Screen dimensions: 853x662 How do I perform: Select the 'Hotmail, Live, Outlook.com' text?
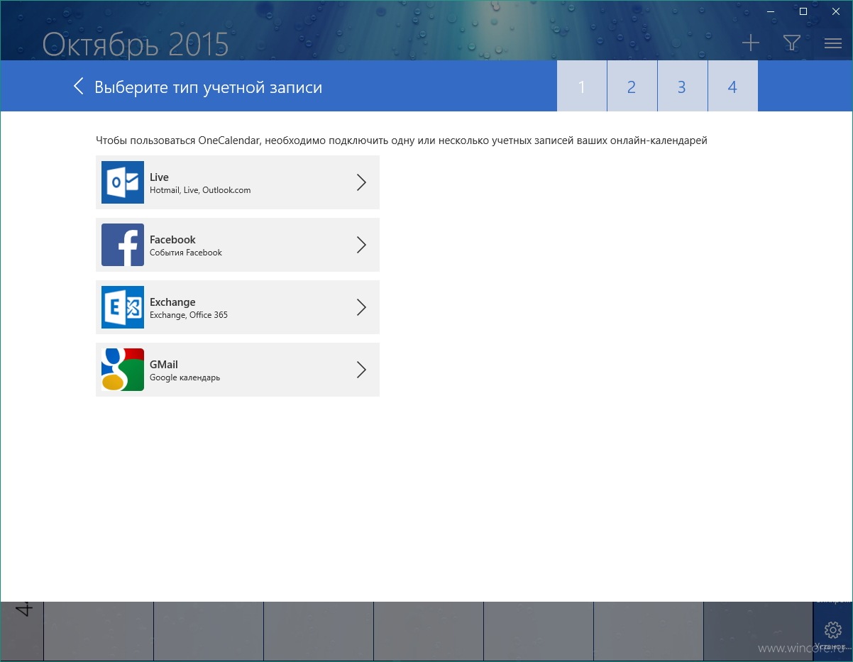[200, 190]
